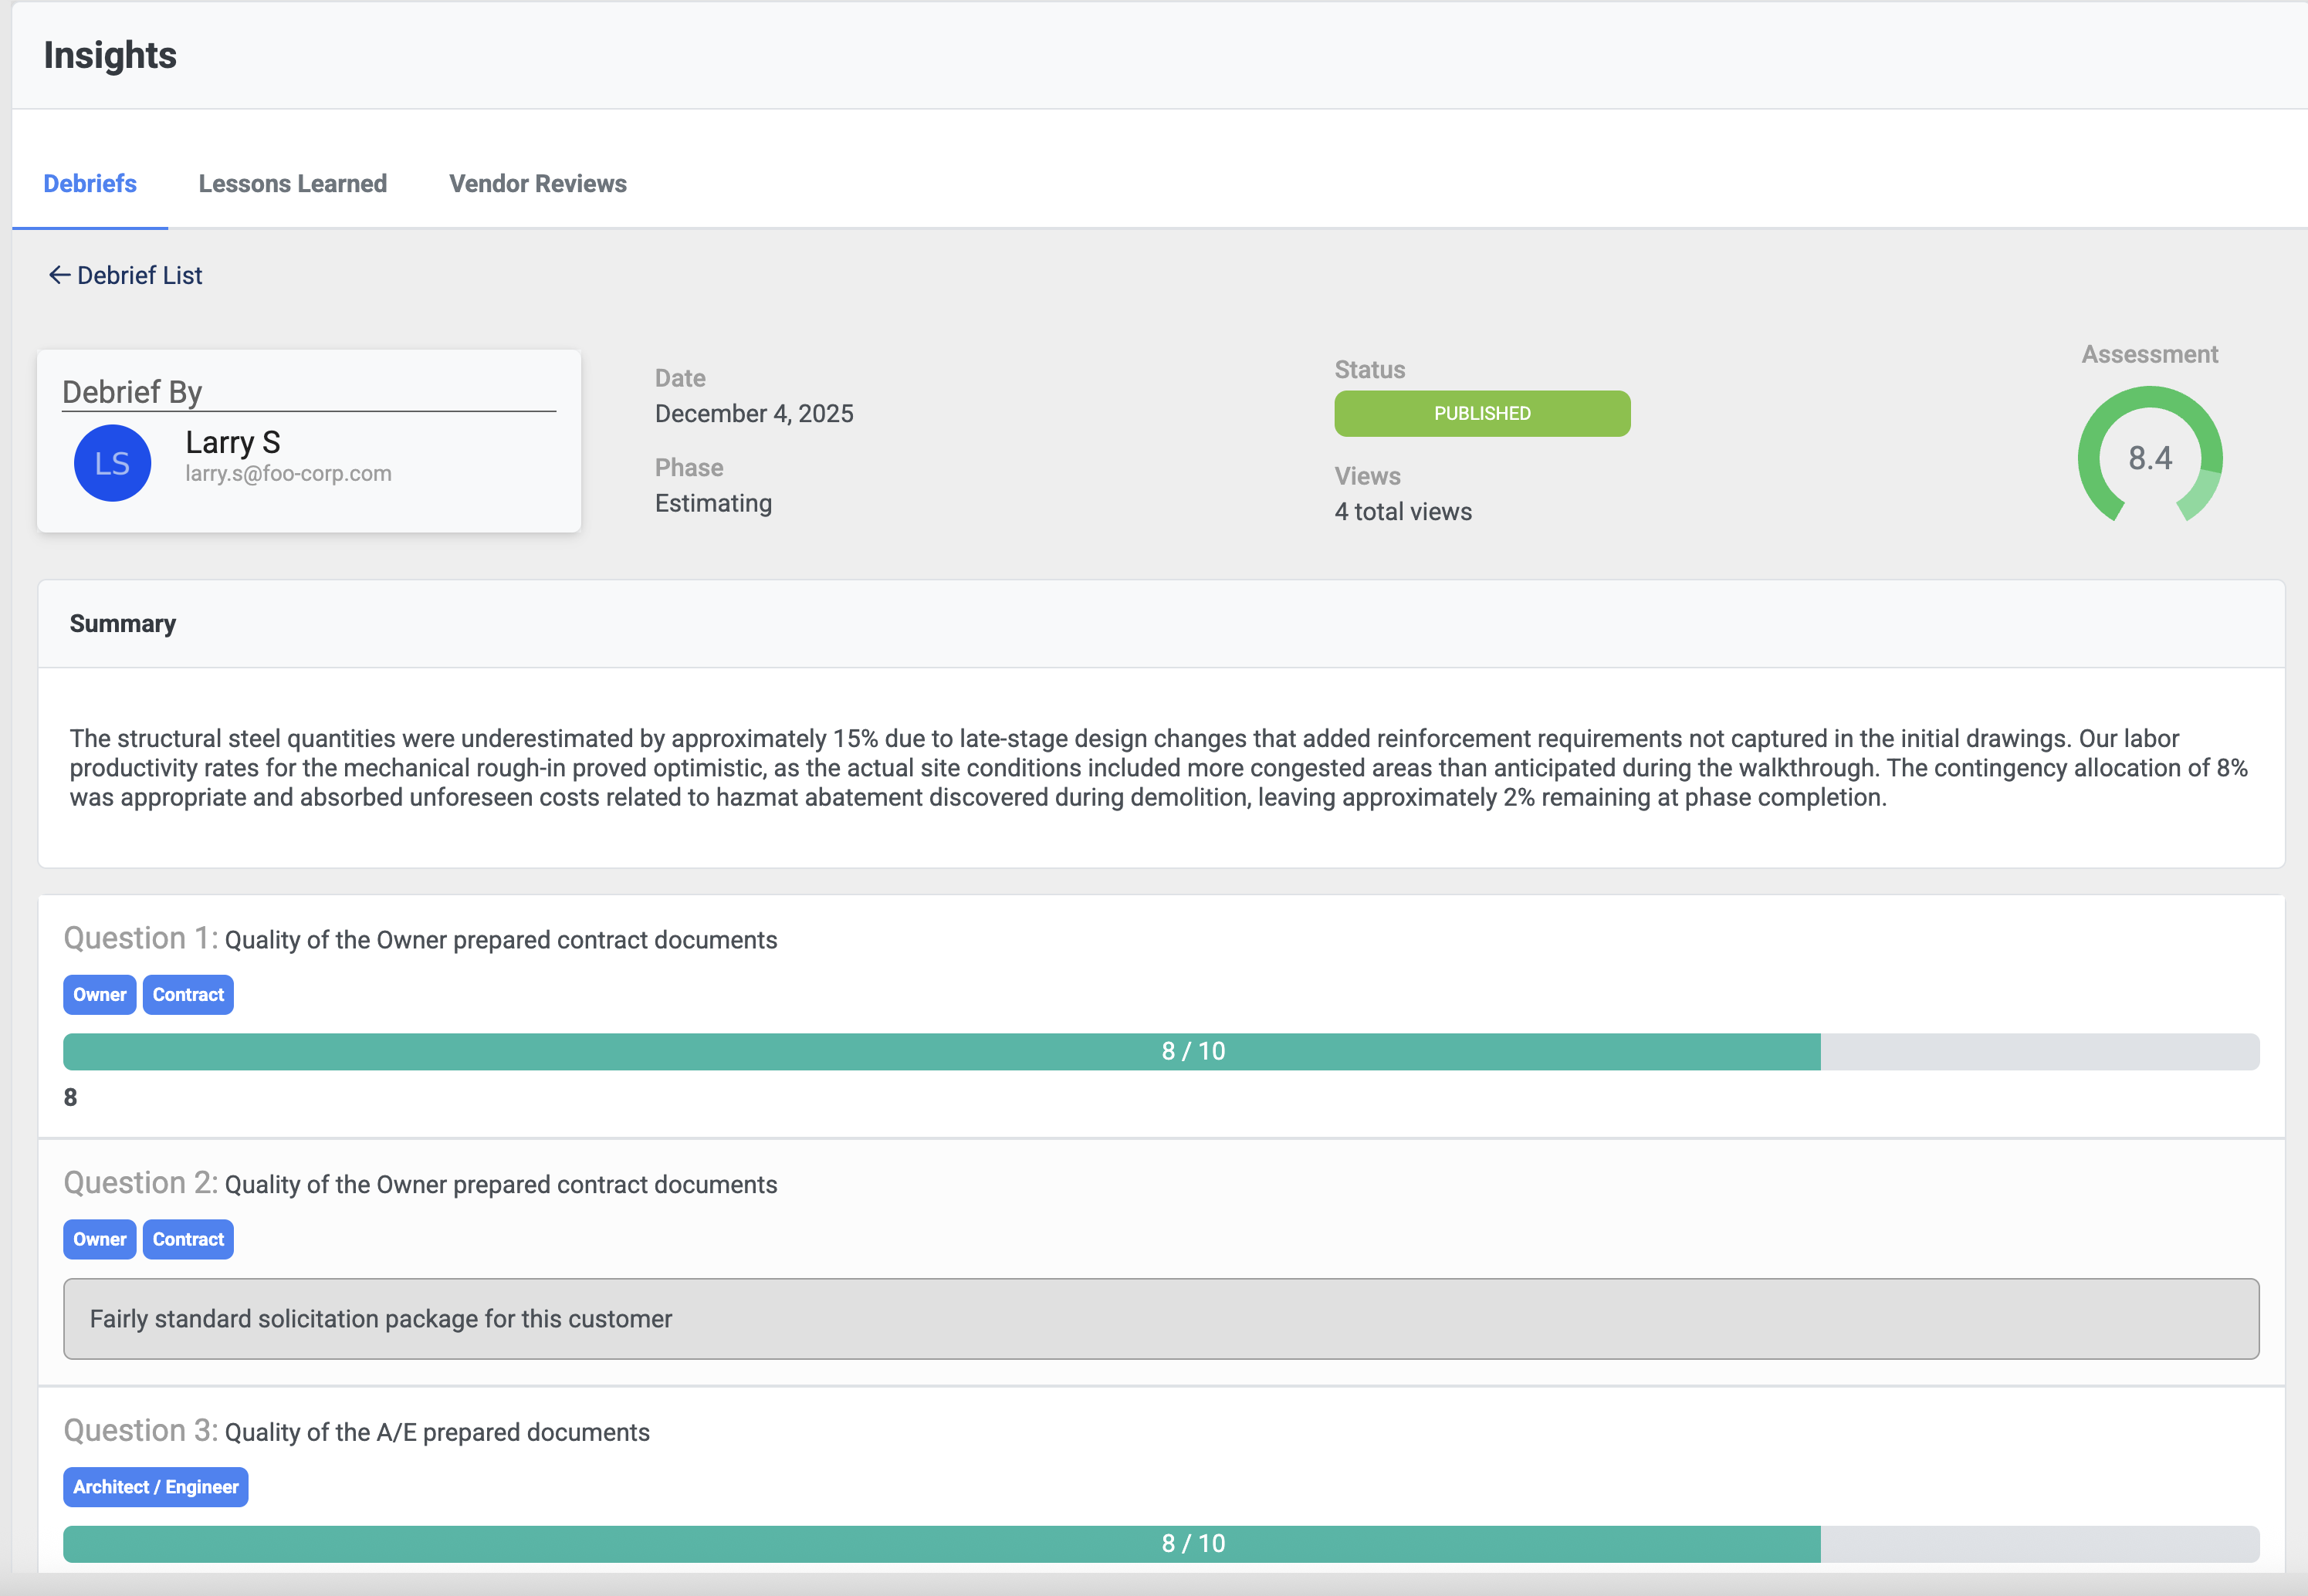Click the PUBLISHED status badge
2308x1596 pixels.
point(1481,413)
